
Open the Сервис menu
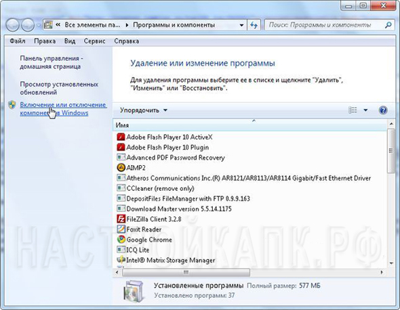(x=95, y=41)
